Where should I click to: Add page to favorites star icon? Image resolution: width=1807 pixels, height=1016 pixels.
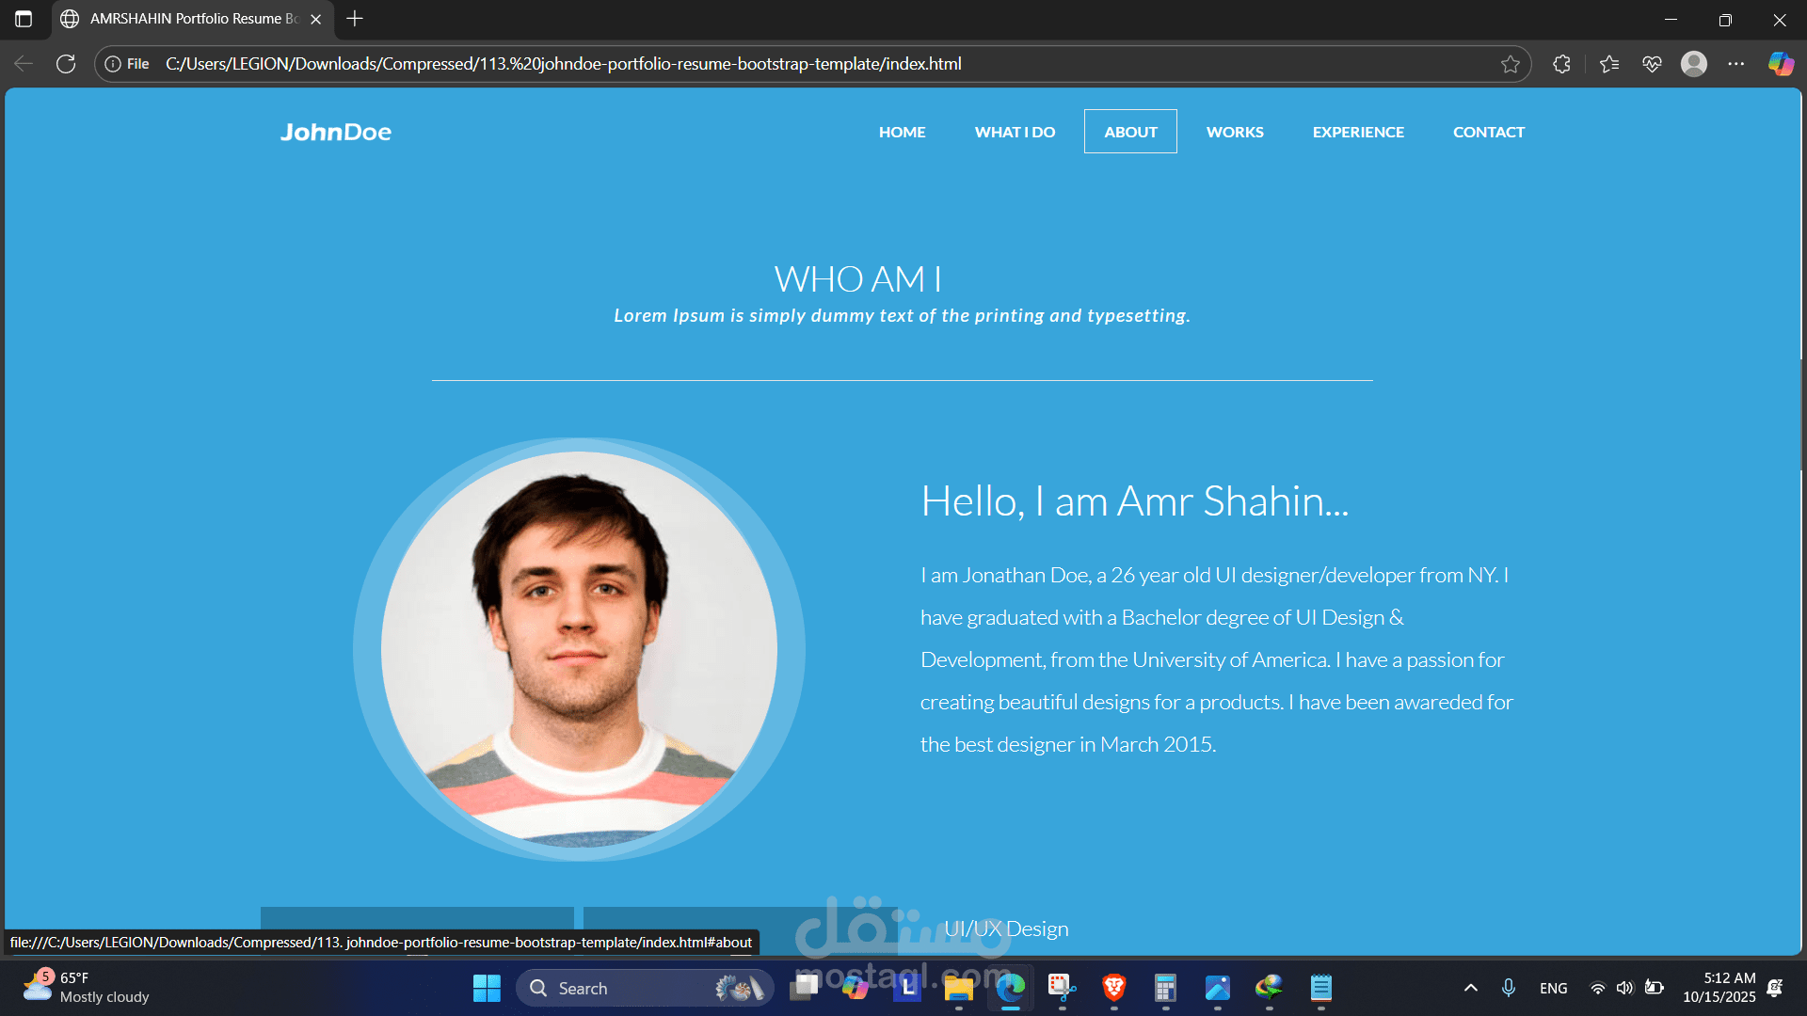pyautogui.click(x=1511, y=64)
